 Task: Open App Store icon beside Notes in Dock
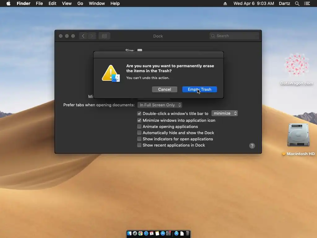point(163,233)
